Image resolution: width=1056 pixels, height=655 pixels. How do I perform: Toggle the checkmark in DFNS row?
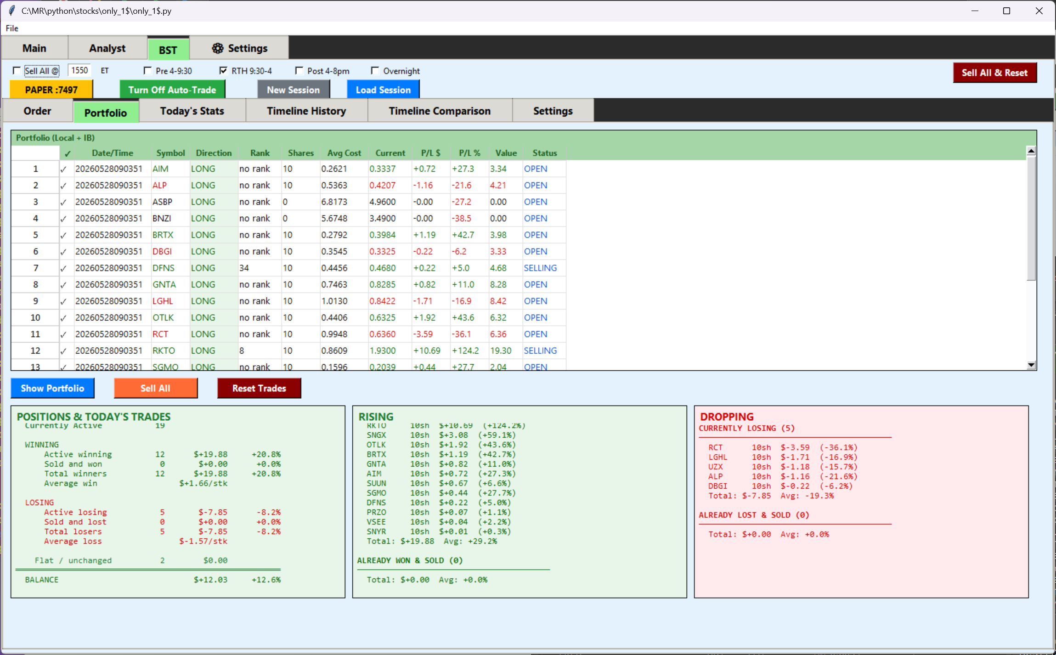point(63,268)
